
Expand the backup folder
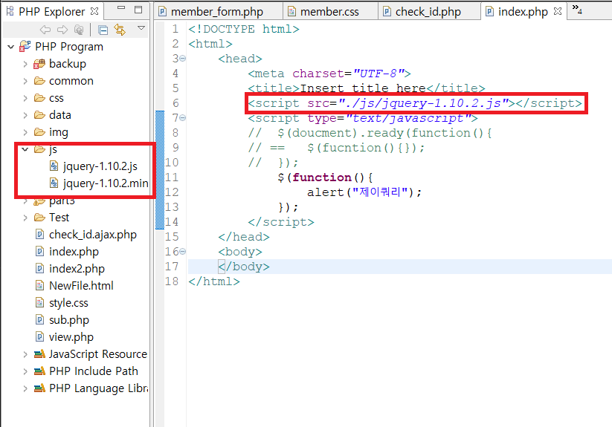[x=25, y=65]
